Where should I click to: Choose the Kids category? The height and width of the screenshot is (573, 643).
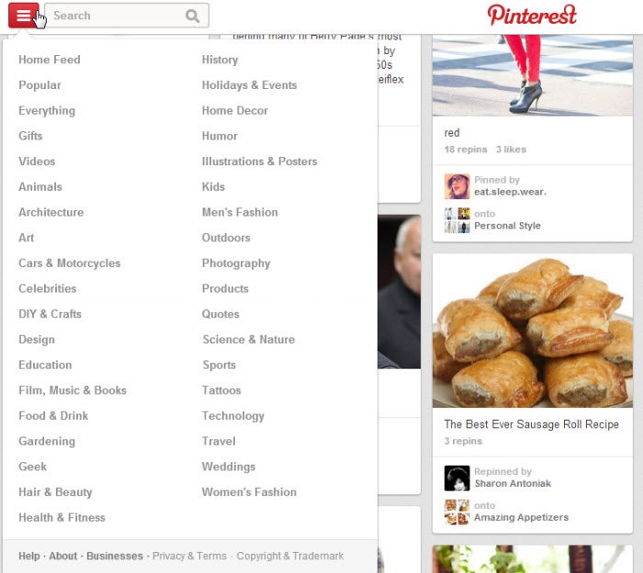pos(213,187)
